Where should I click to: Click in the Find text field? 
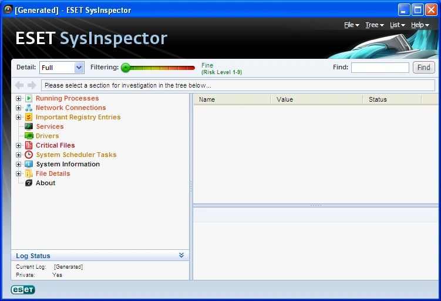pyautogui.click(x=380, y=68)
